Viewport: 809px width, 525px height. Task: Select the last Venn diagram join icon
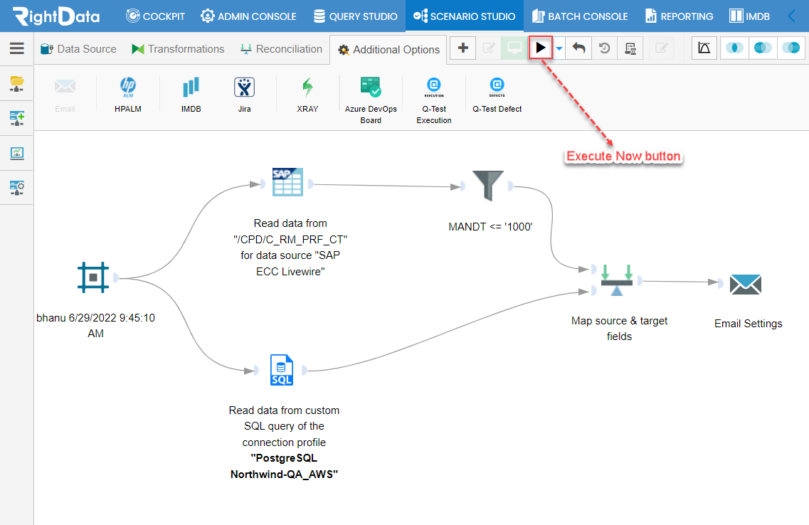point(791,48)
